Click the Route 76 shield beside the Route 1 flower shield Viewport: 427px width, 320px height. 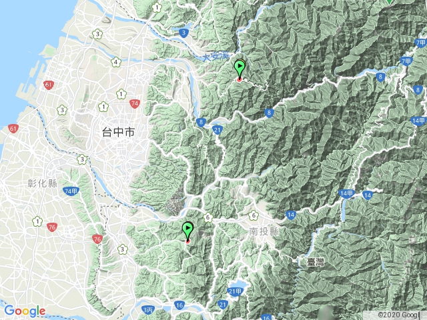(52, 227)
